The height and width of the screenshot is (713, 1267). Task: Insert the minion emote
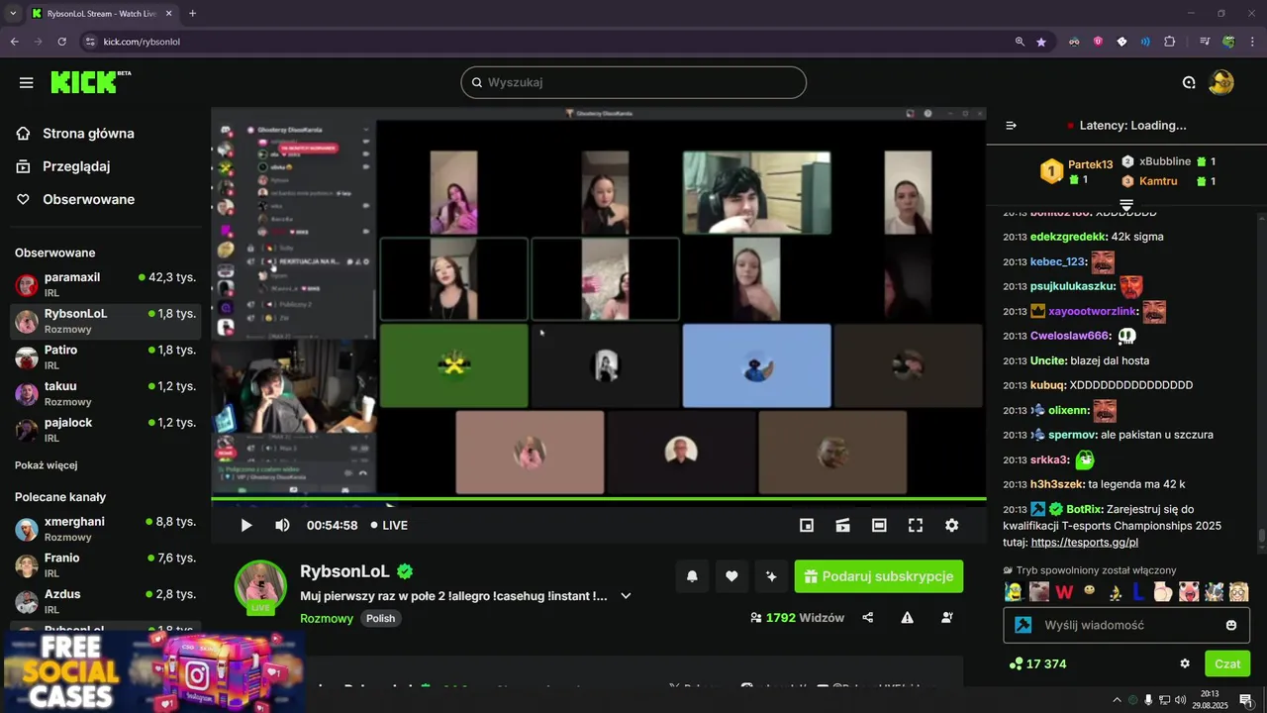1013,592
